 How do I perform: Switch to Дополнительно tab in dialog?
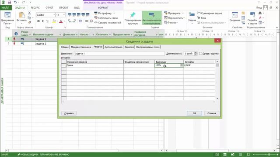click(113, 47)
